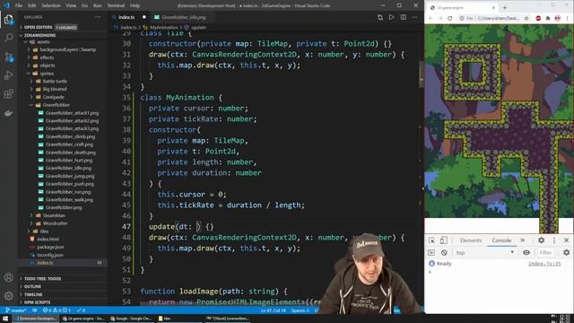Viewport: 574px width, 323px height.
Task: Click the Run file play icon
Action: pos(391,17)
